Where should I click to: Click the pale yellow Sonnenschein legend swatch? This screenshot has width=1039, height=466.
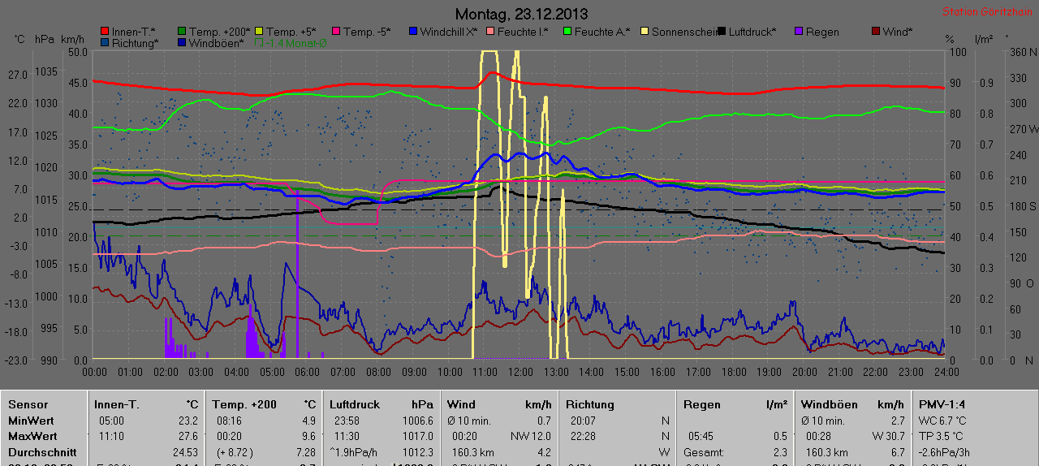pyautogui.click(x=644, y=32)
